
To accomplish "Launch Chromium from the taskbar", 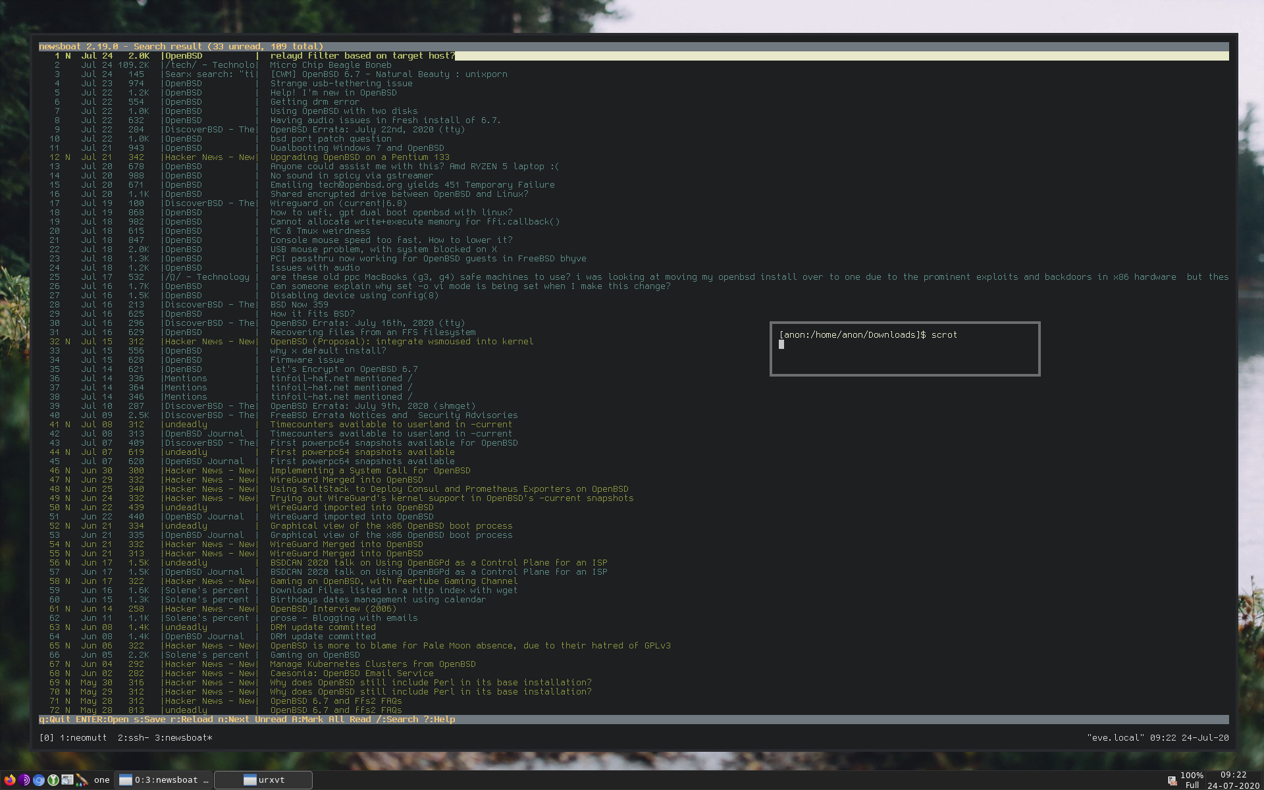I will [x=39, y=780].
